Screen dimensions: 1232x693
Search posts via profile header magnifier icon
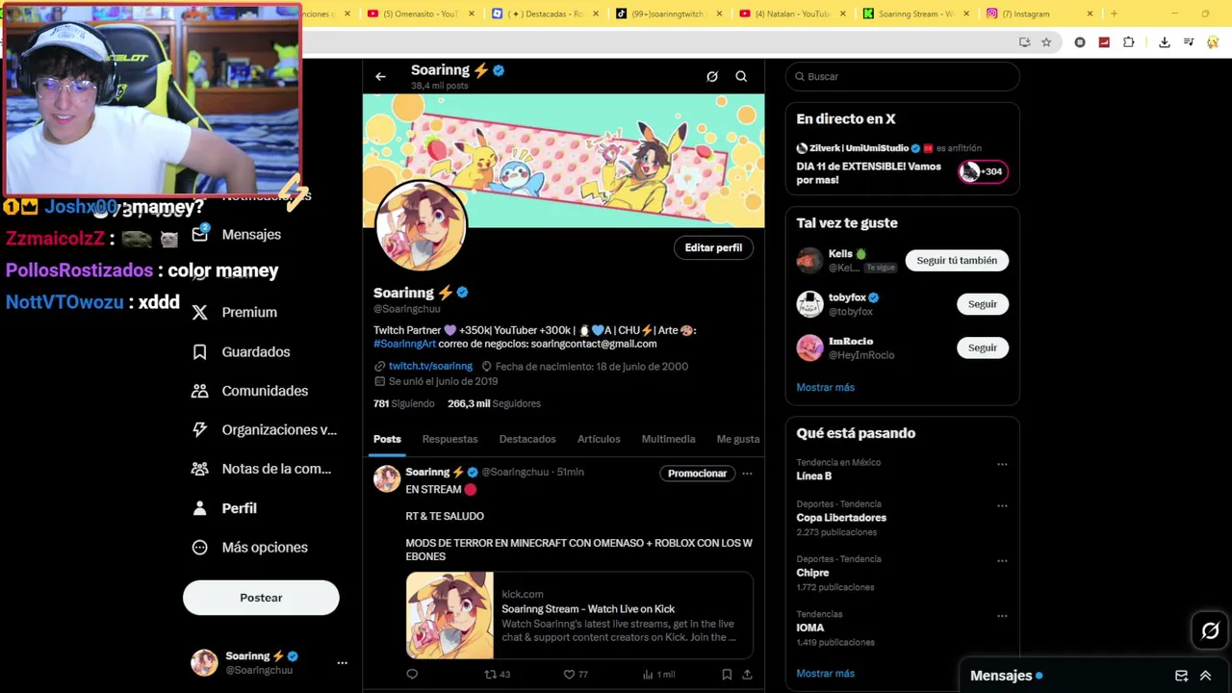(741, 76)
